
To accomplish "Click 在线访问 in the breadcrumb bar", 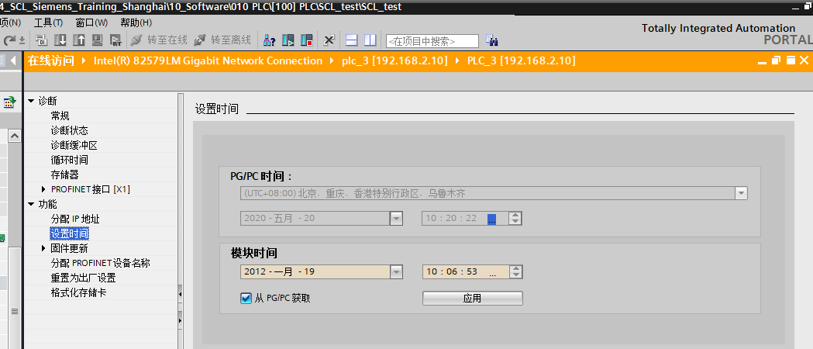I will click(x=51, y=60).
